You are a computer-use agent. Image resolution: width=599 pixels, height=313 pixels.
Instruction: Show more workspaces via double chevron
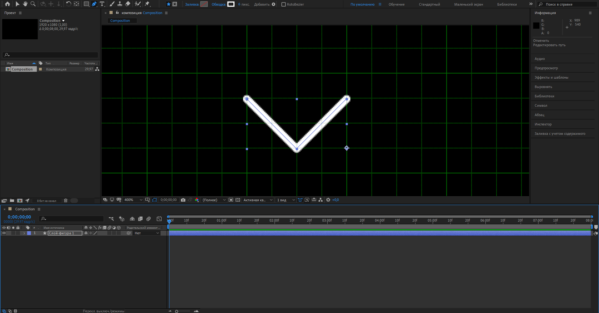tap(531, 4)
